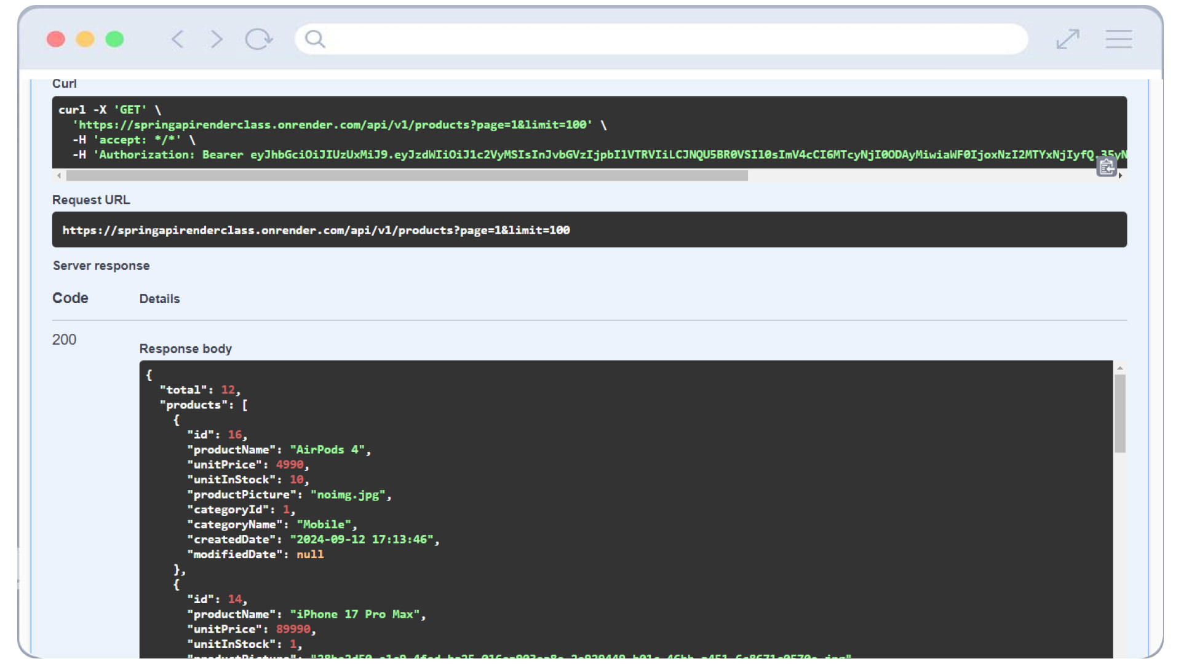The image size is (1181, 664).
Task: Click the "AirPods 4" productName value
Action: click(327, 450)
